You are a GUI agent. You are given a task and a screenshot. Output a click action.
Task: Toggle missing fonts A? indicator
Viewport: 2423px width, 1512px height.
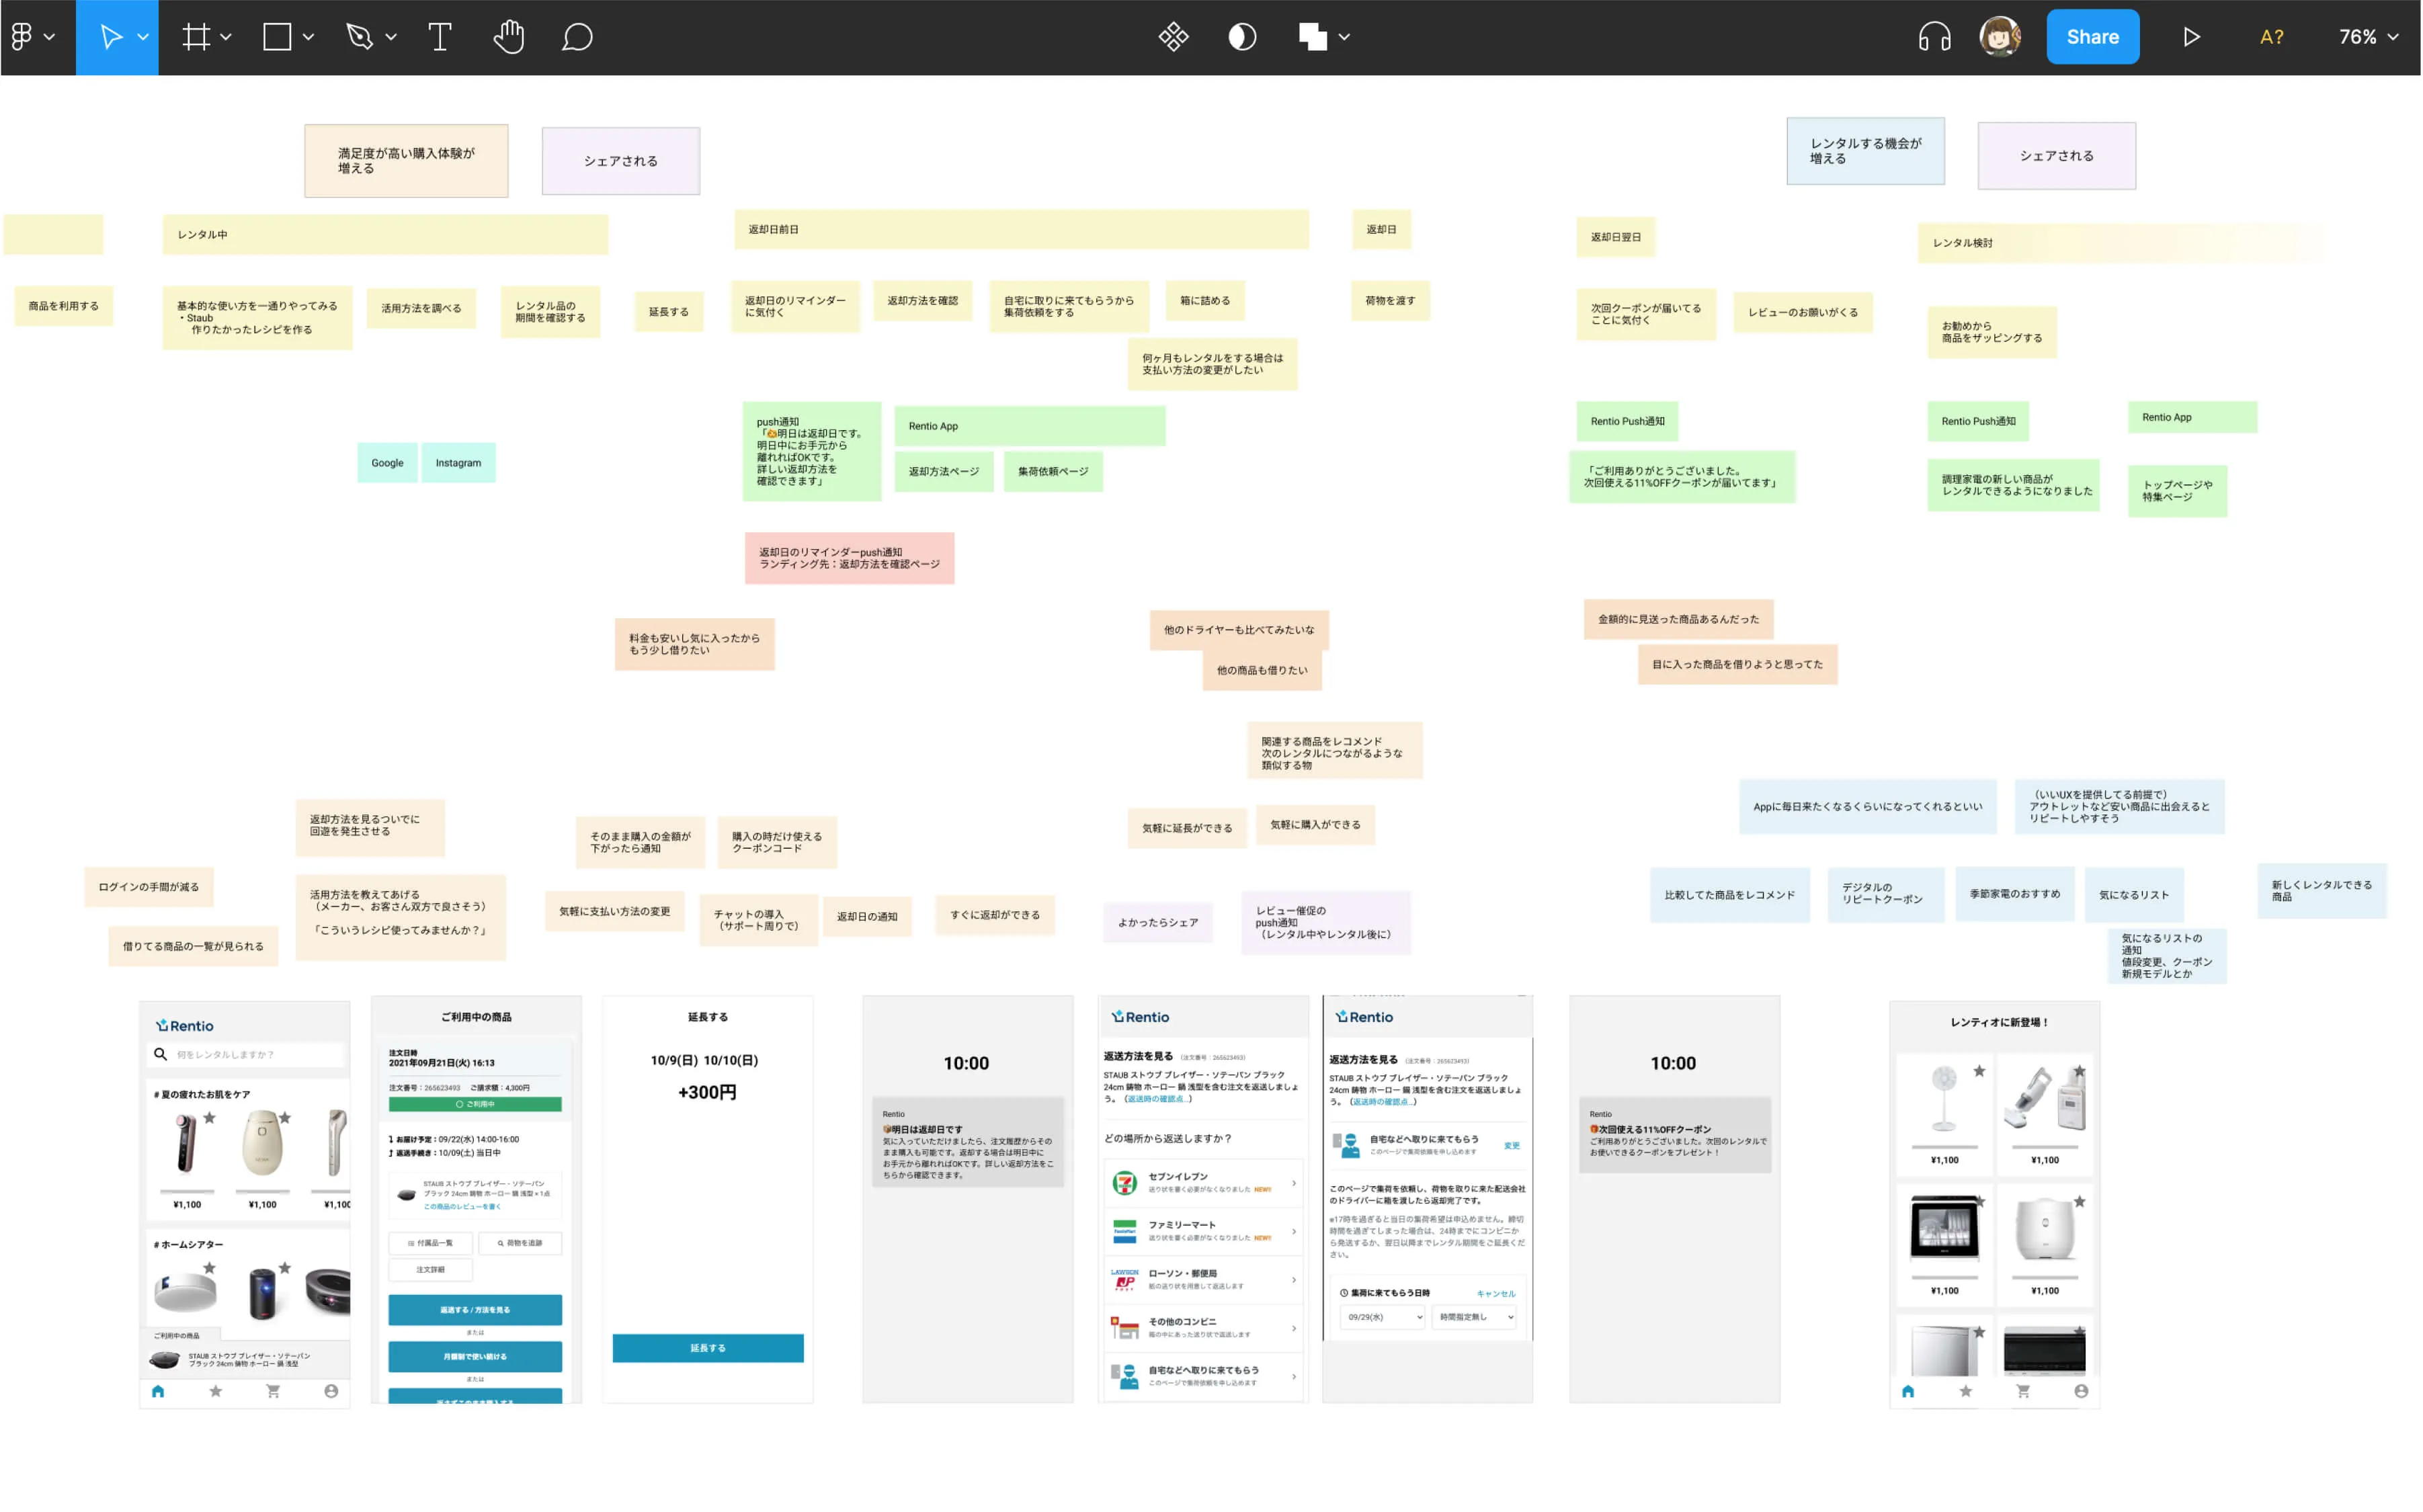2271,37
